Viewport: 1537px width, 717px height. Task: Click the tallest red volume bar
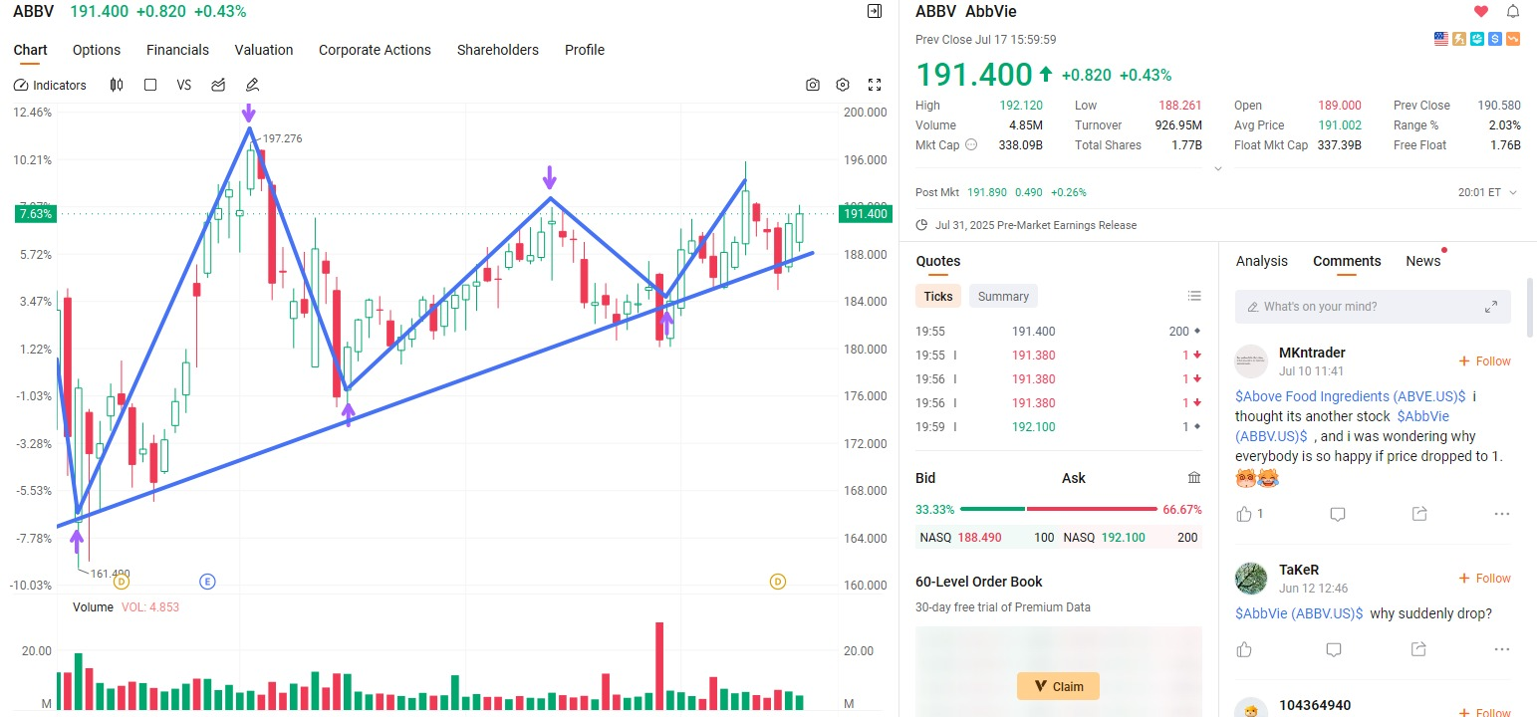pos(659,666)
